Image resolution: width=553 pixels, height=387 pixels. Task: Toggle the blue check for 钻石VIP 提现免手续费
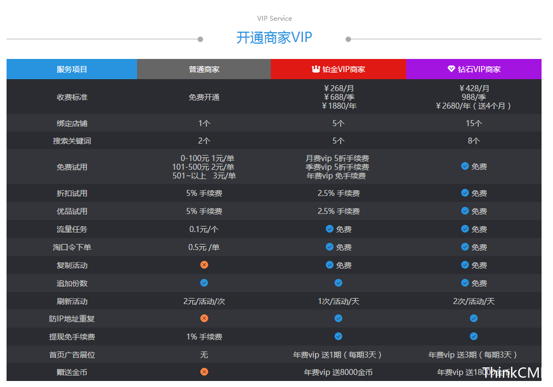tap(473, 336)
